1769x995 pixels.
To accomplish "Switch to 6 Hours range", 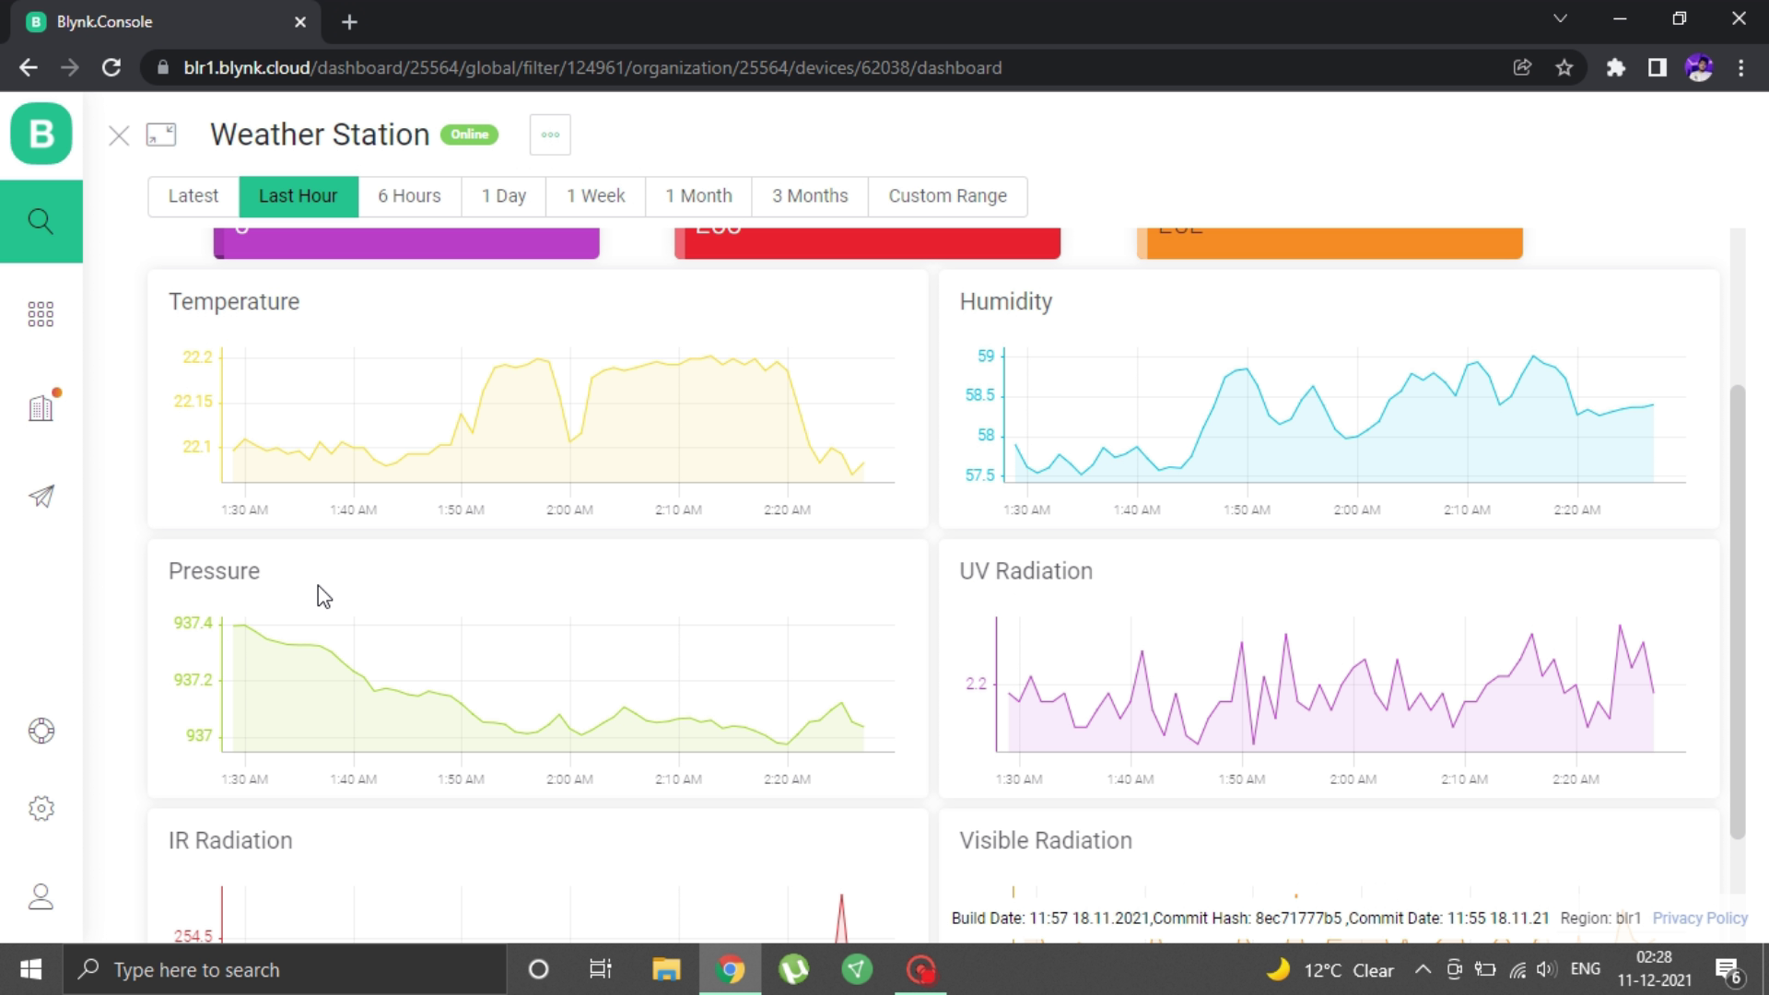I will pos(409,196).
